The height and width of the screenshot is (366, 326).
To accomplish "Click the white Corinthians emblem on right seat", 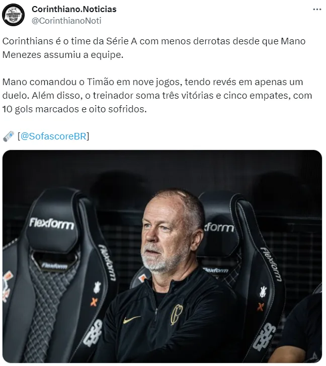I will (263, 292).
